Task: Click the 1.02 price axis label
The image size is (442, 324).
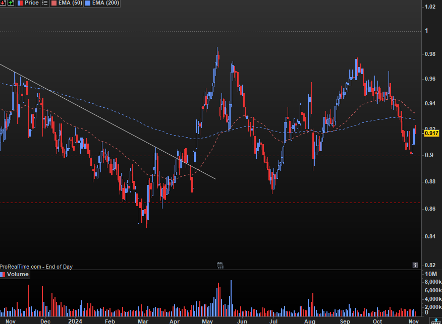Action: click(430, 7)
